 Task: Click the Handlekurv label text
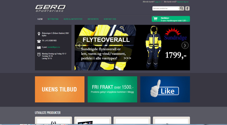(x=165, y=18)
